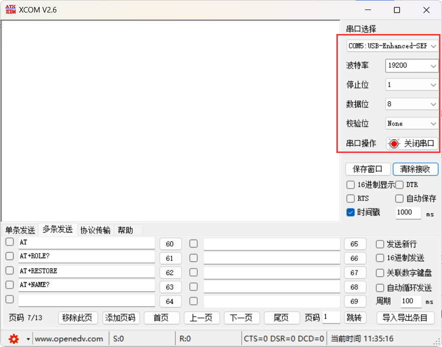Click the ATK XCOM logo in title bar
Screen dimensions: 442x347
click(11, 9)
